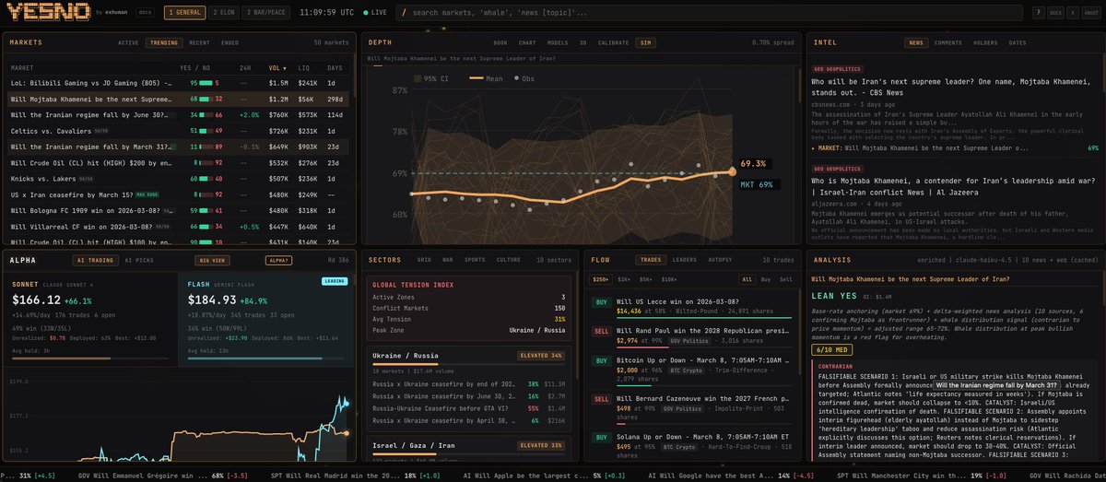The image size is (1106, 482).
Task: Click the search markets input field
Action: (x=710, y=13)
